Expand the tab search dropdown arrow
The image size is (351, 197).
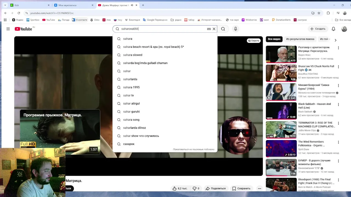(x=5, y=5)
